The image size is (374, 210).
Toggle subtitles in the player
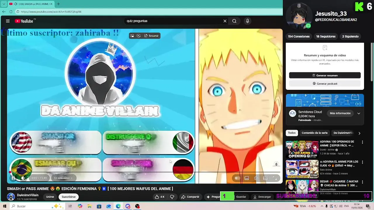[x=247, y=178]
